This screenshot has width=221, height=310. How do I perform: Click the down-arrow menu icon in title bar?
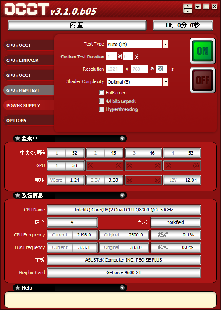pos(198,7)
